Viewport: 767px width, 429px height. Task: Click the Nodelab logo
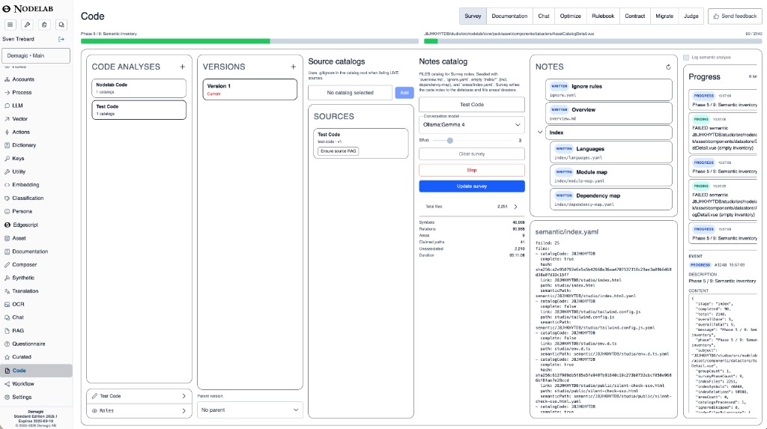coord(28,9)
